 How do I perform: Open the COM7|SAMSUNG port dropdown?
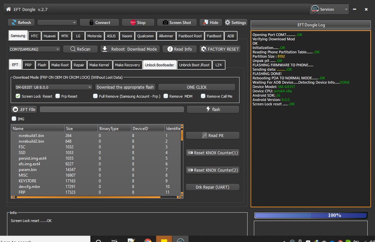[x=35, y=49]
